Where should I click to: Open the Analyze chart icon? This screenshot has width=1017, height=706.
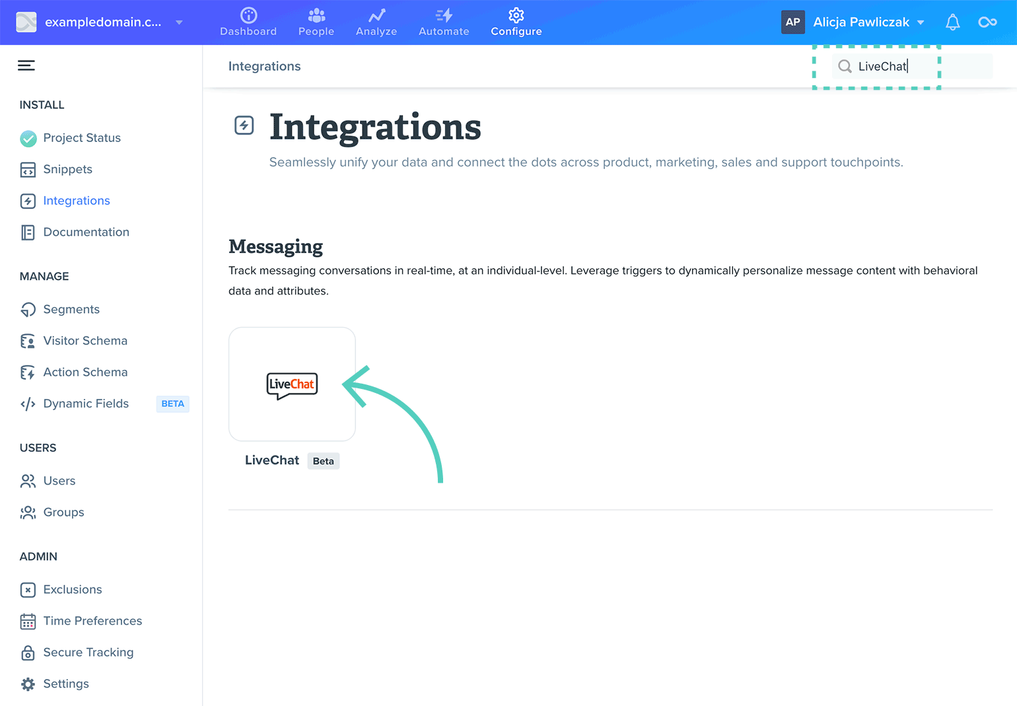point(376,15)
